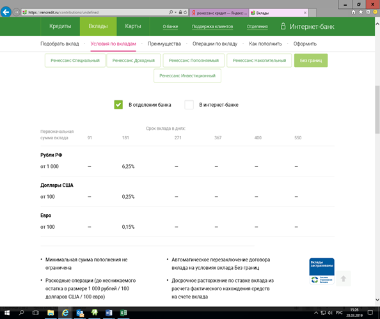Open Task View on the taskbar

(x=36, y=313)
